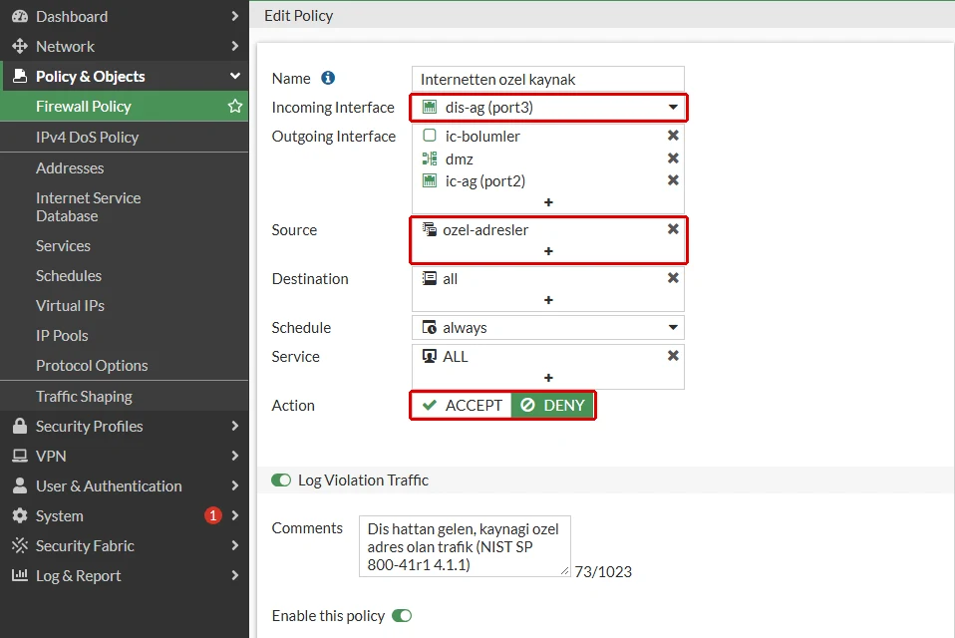This screenshot has height=638, width=955.
Task: Remove ic-bolumler from Outgoing Interface
Action: (673, 136)
